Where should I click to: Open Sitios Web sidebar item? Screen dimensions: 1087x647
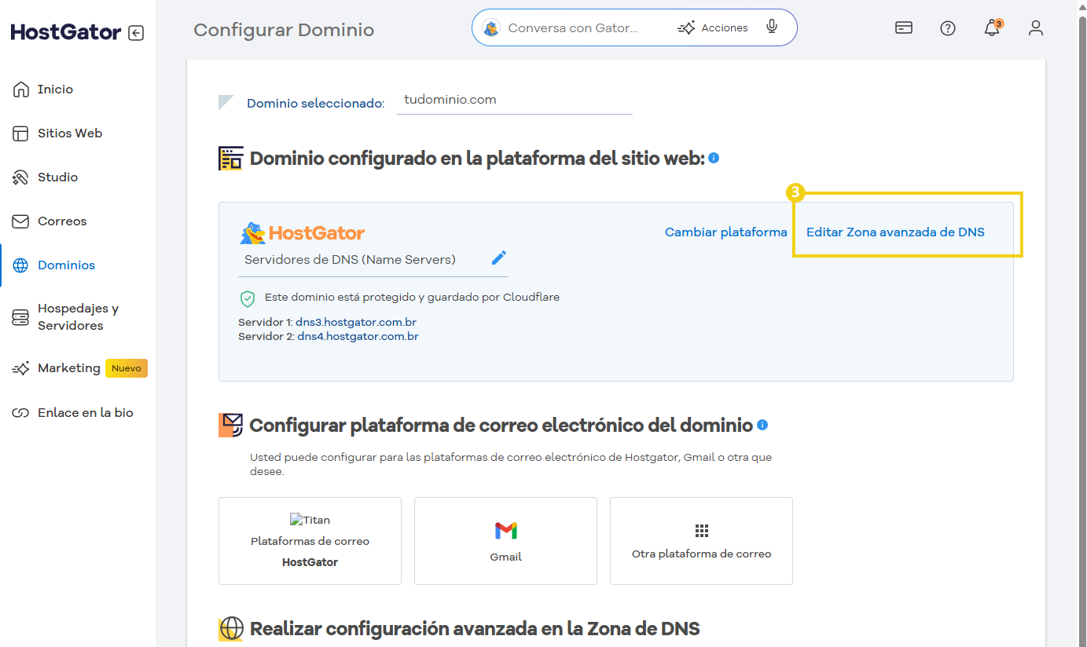point(69,133)
